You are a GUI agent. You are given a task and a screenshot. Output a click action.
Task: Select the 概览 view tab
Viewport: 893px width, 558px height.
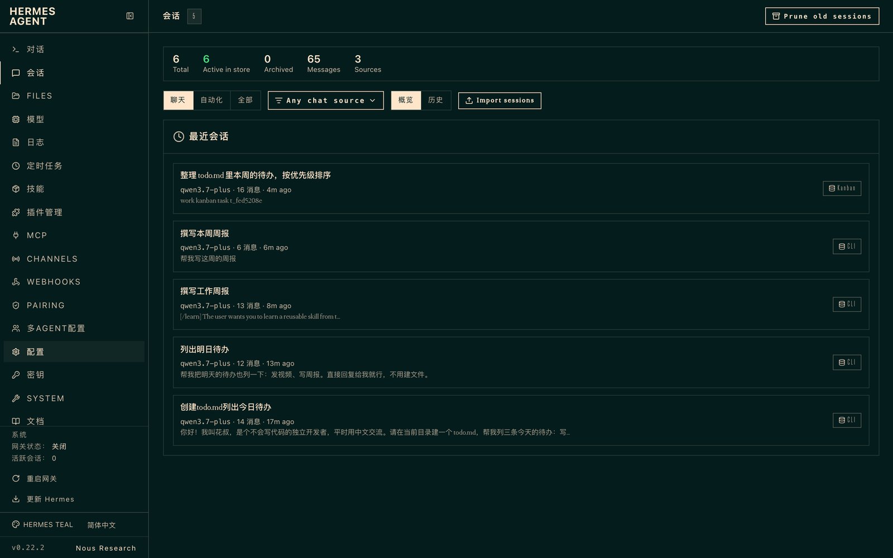click(406, 100)
